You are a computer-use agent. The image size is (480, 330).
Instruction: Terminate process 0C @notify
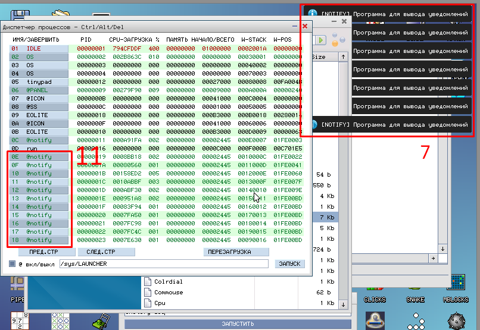[39, 140]
